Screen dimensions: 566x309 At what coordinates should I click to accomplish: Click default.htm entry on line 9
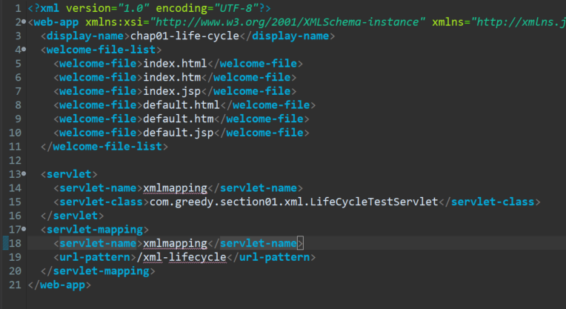pos(179,119)
